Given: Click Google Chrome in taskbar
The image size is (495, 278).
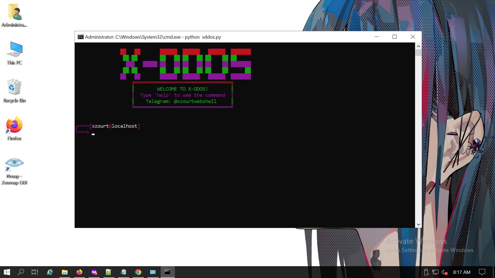Looking at the screenshot, I should [138, 272].
